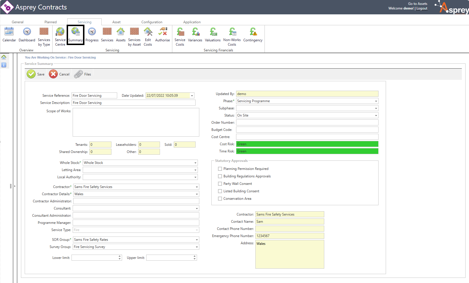
Task: Switch to the Planned tab
Action: tap(51, 22)
